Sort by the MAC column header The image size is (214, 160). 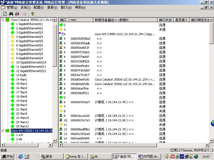(81, 20)
